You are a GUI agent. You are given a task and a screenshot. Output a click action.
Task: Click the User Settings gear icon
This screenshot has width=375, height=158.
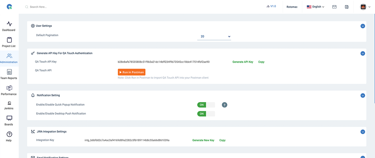33,26
